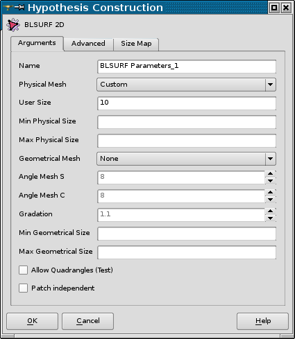Close the Hypothesis Construction dialog
The height and width of the screenshot is (339, 295).
tap(286, 8)
